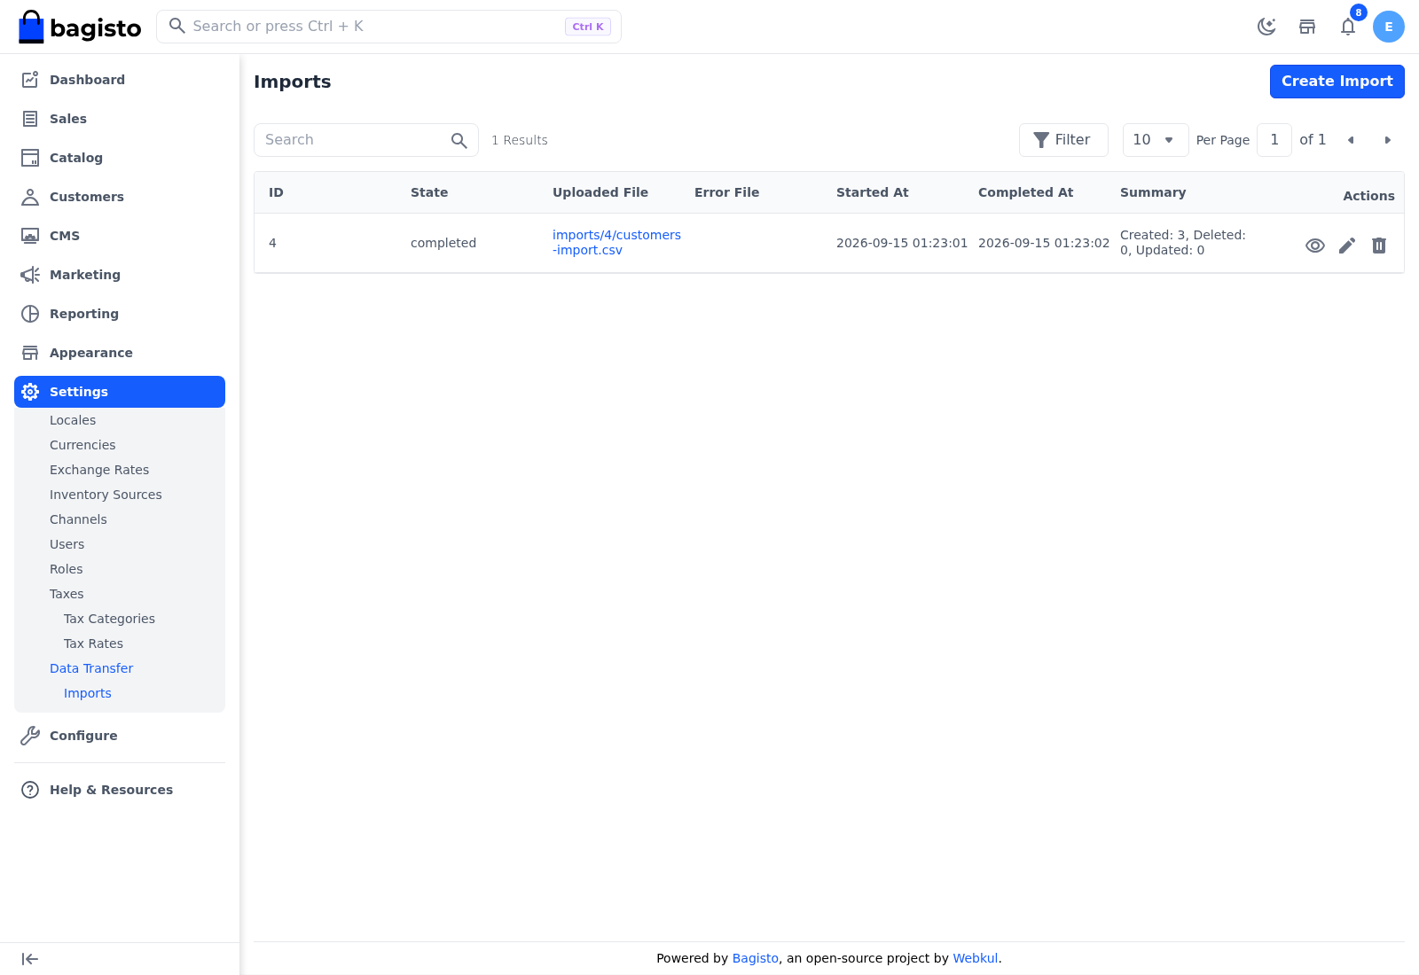
Task: Open Appearance in sidebar
Action: click(120, 353)
